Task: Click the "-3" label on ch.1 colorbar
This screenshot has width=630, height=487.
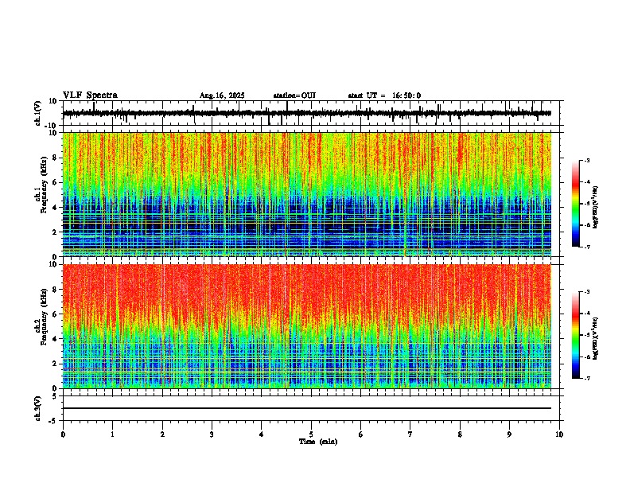Action: click(586, 160)
